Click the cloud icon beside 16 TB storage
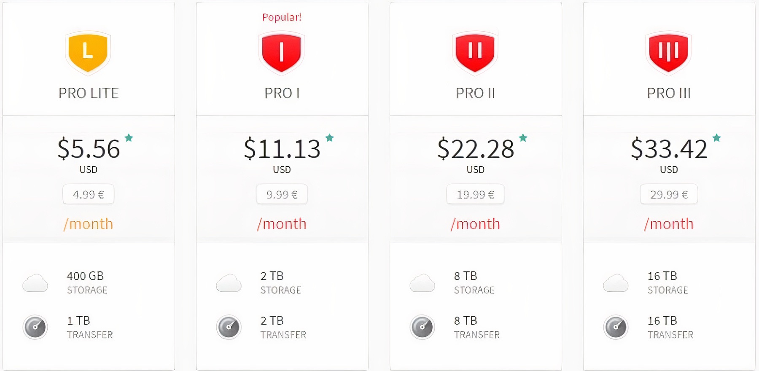The height and width of the screenshot is (371, 759). click(616, 283)
